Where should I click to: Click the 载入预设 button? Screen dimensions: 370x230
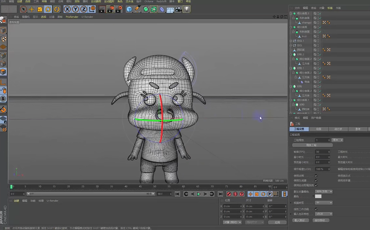pos(300,220)
